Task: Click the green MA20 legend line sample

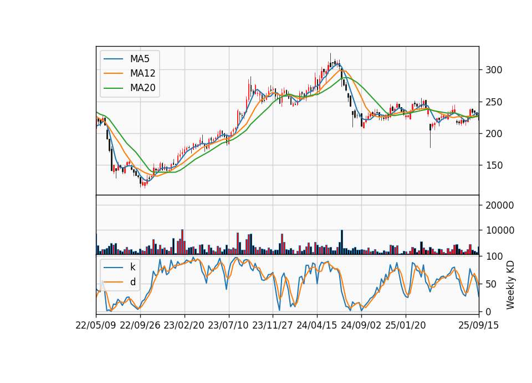Action: coord(113,88)
